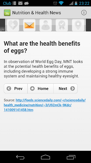Tap the Healthier Me app logo
Screen dimensions: 91x163
point(7,13)
